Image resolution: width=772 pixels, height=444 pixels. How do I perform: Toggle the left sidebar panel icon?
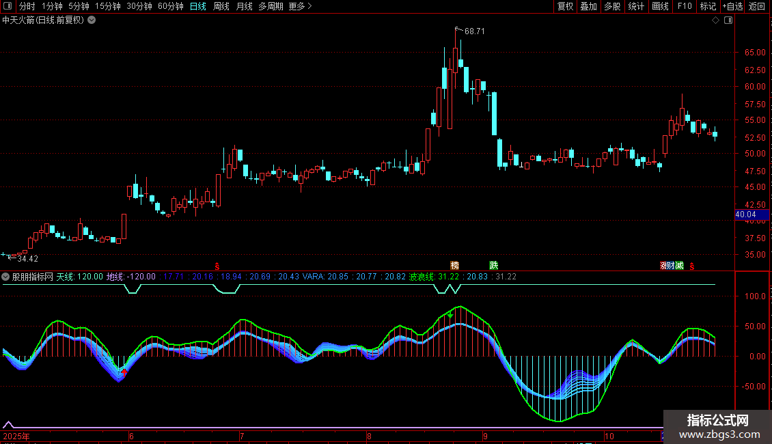(7, 6)
